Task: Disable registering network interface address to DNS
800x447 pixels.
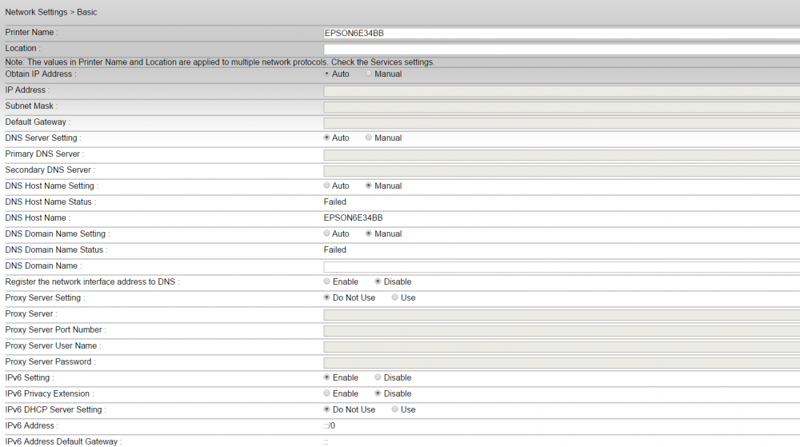Action: [x=378, y=281]
